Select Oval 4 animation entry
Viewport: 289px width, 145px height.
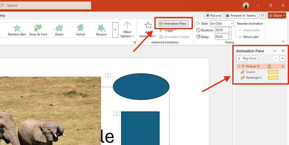261,72
